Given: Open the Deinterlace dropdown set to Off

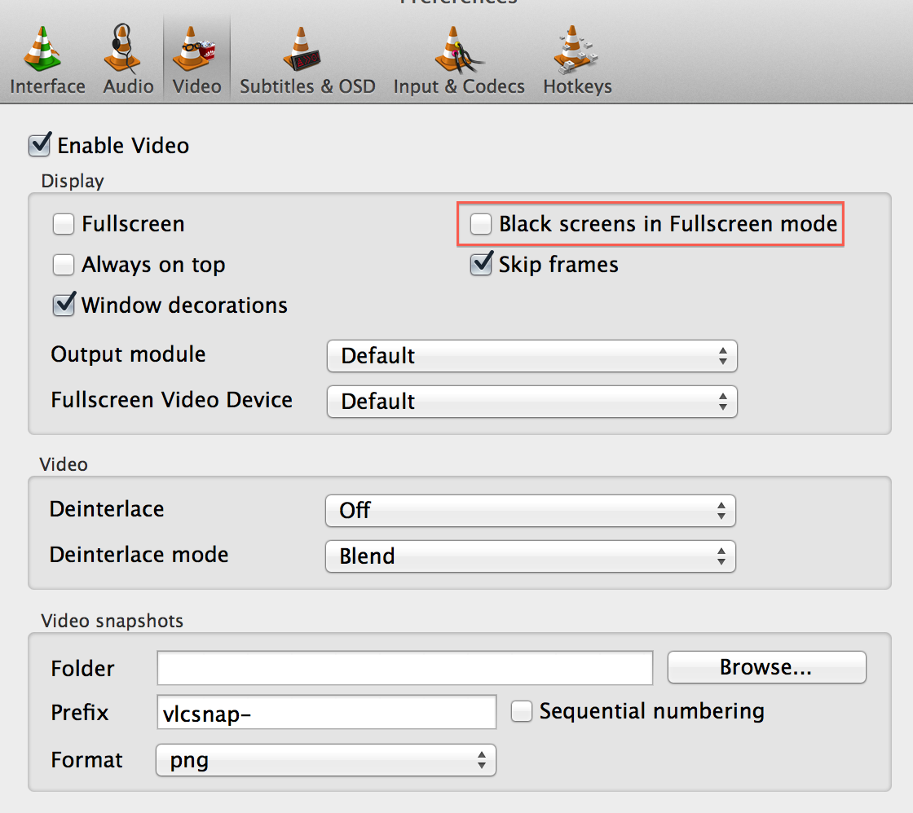Looking at the screenshot, I should 531,511.
